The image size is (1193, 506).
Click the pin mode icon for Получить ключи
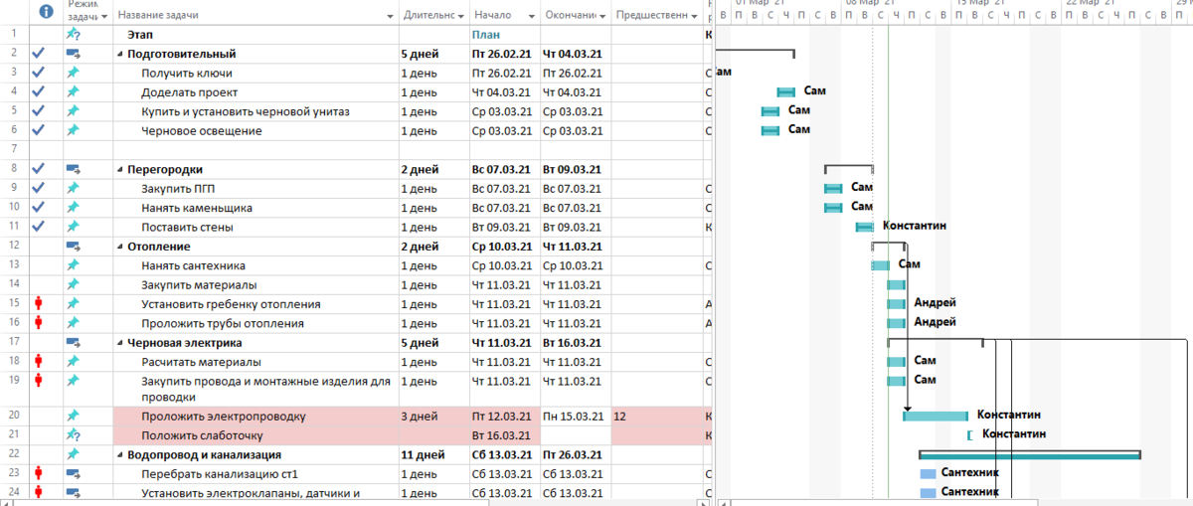[74, 73]
